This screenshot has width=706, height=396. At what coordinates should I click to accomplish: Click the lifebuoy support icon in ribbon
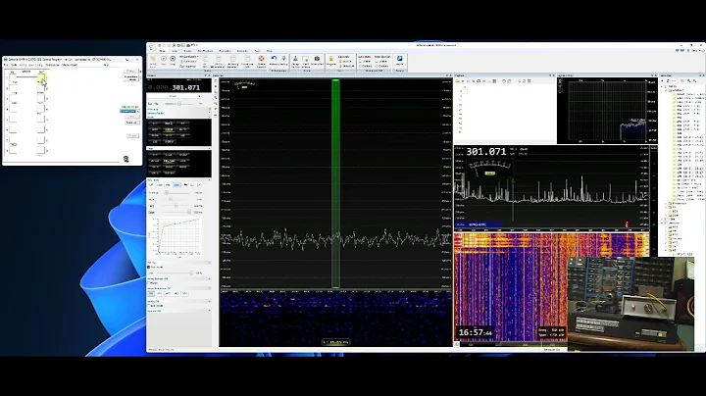(x=261, y=59)
